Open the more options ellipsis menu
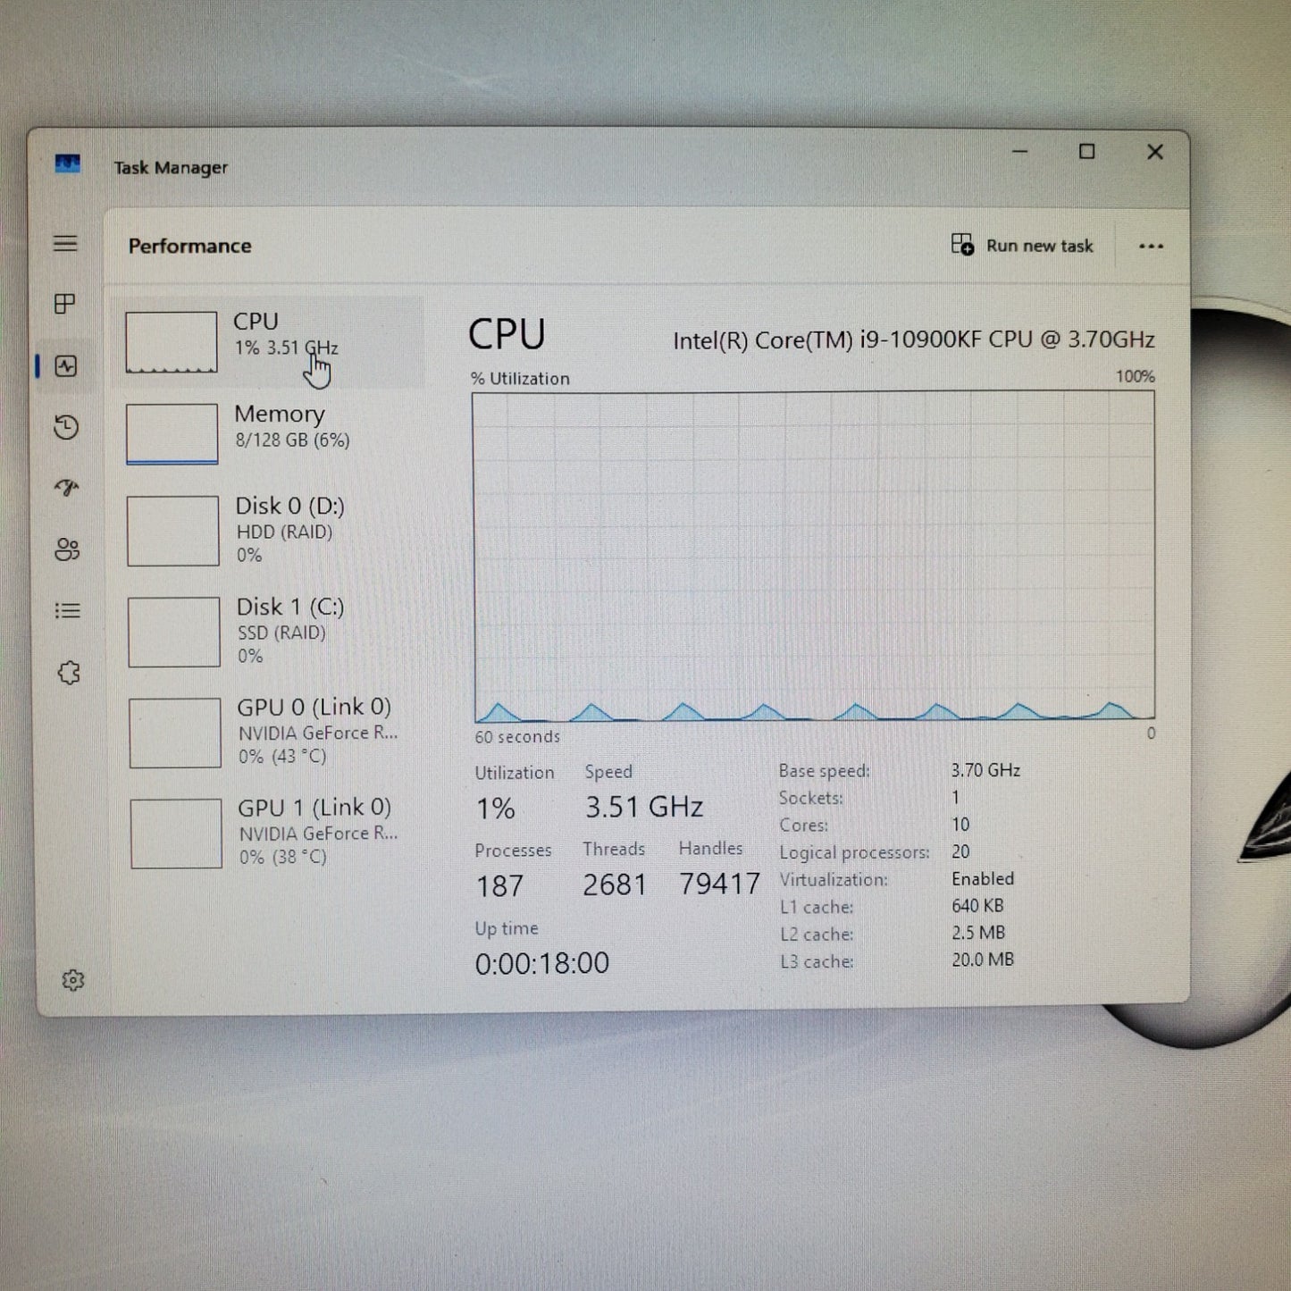The image size is (1291, 1291). (1152, 246)
